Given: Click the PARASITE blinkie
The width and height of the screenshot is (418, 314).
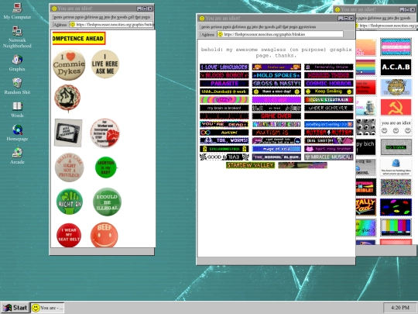Looking at the screenshot, I should coord(224,84).
